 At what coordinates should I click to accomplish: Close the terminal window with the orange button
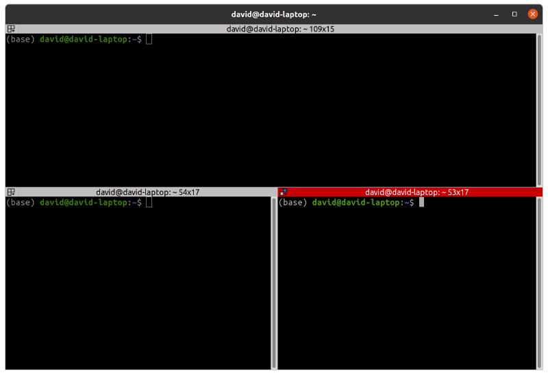pos(532,14)
